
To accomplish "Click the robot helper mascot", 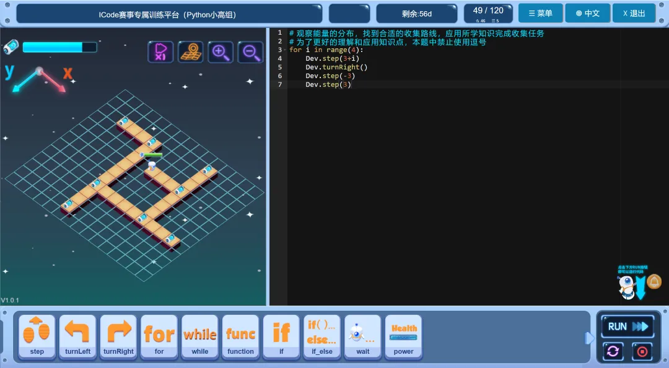I will pyautogui.click(x=626, y=287).
